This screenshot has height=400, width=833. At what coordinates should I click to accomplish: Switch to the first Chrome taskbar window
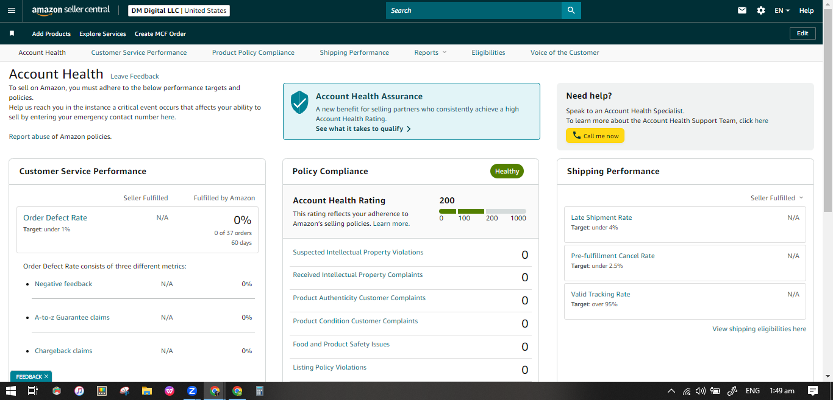tap(215, 391)
